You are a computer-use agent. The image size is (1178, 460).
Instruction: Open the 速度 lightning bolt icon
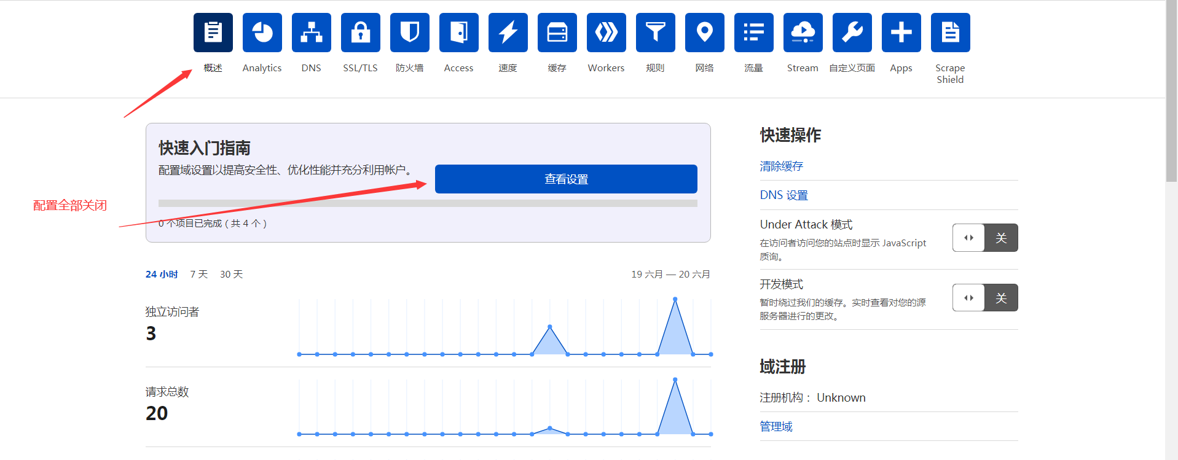508,33
